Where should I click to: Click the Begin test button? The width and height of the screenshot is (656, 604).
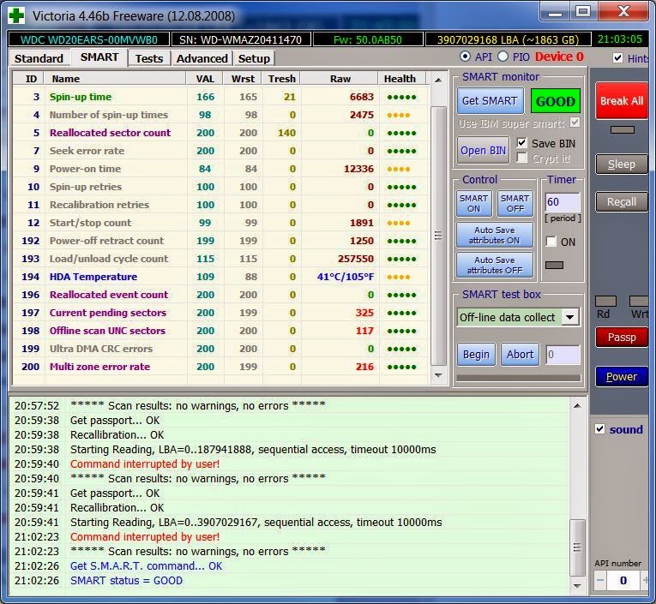tap(476, 355)
